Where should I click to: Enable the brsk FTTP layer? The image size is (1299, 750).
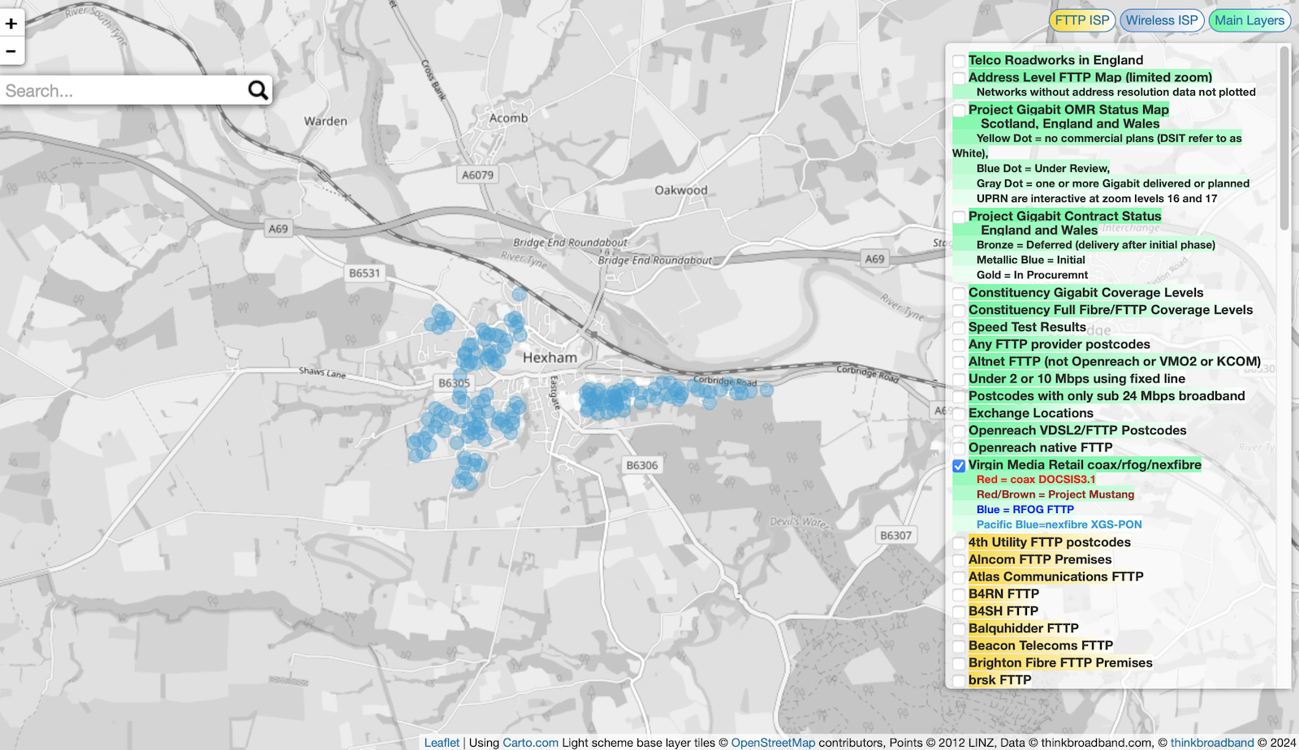(959, 679)
